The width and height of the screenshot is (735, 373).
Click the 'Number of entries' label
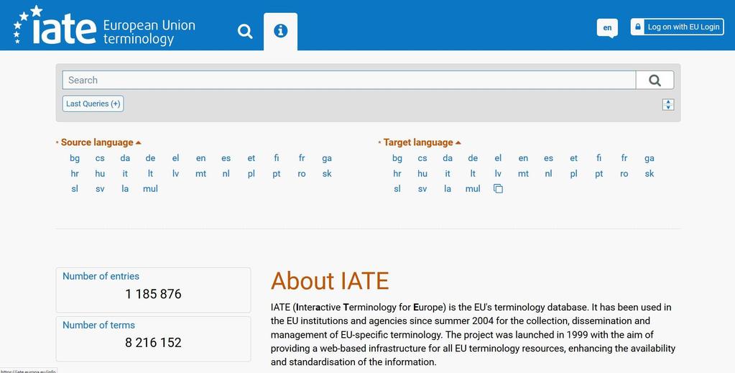(x=101, y=276)
